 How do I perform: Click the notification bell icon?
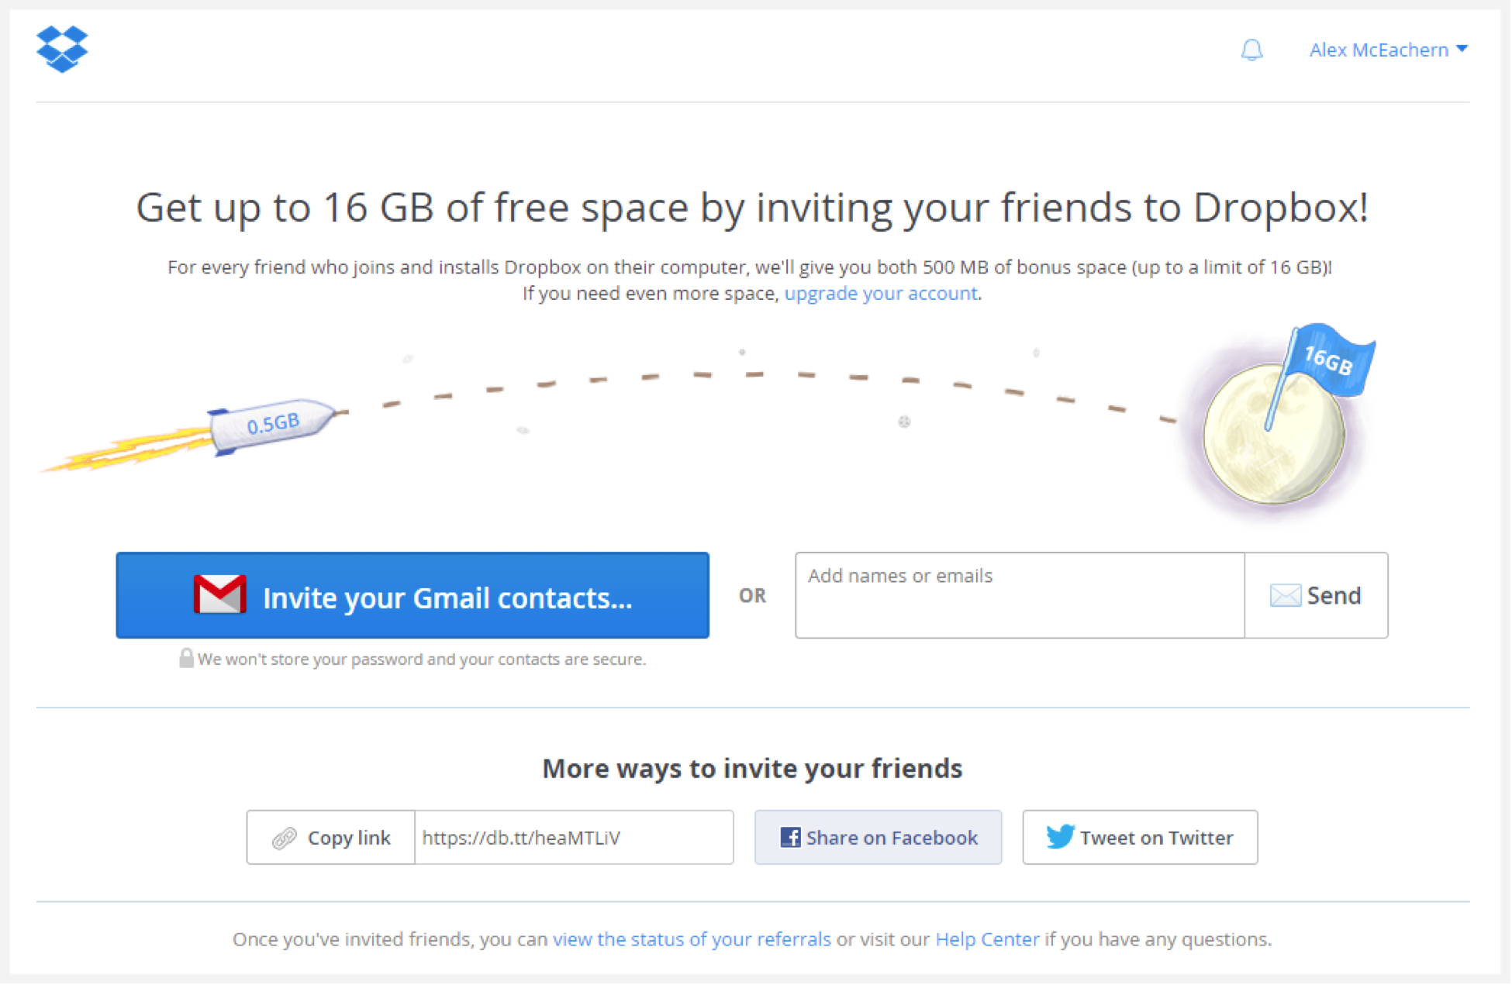[1251, 50]
